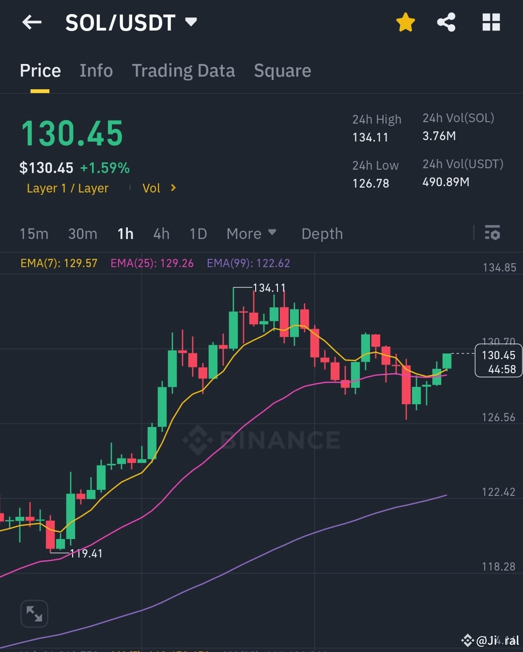Screen dimensions: 523x652
Task: Tap the star to favorite SOL/USDT
Action: click(x=406, y=22)
